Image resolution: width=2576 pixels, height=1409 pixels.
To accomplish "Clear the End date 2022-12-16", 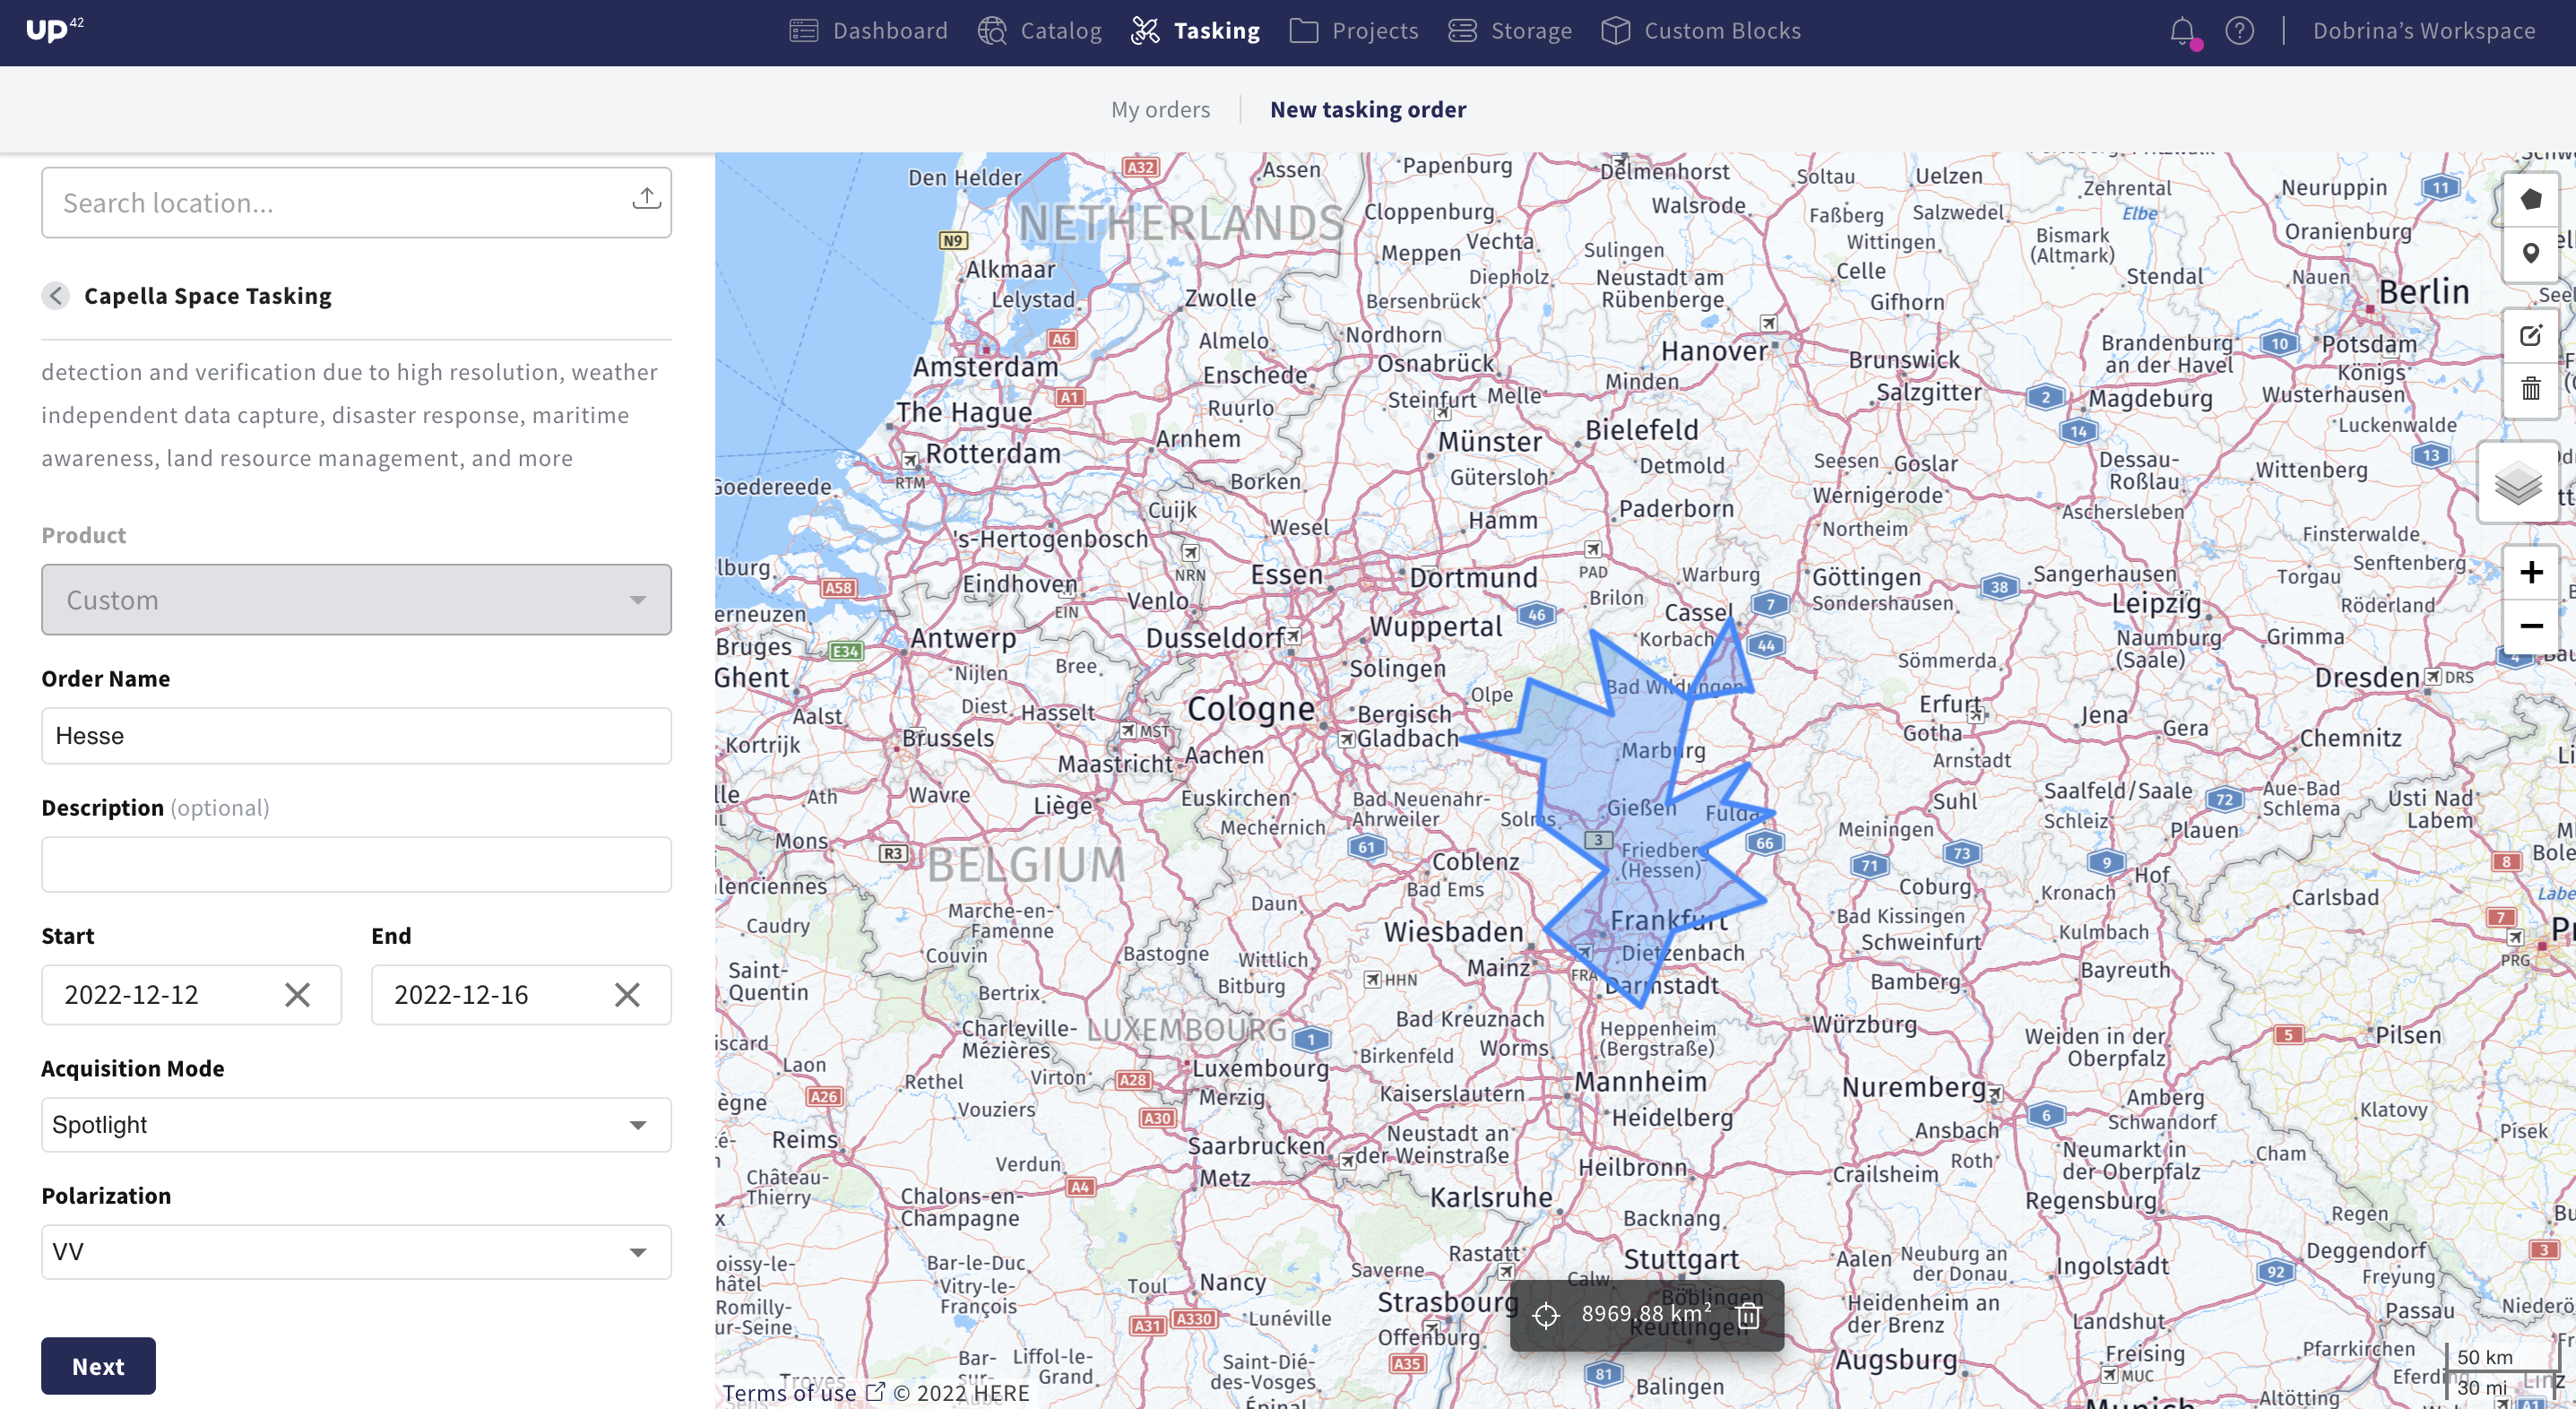I will (627, 995).
